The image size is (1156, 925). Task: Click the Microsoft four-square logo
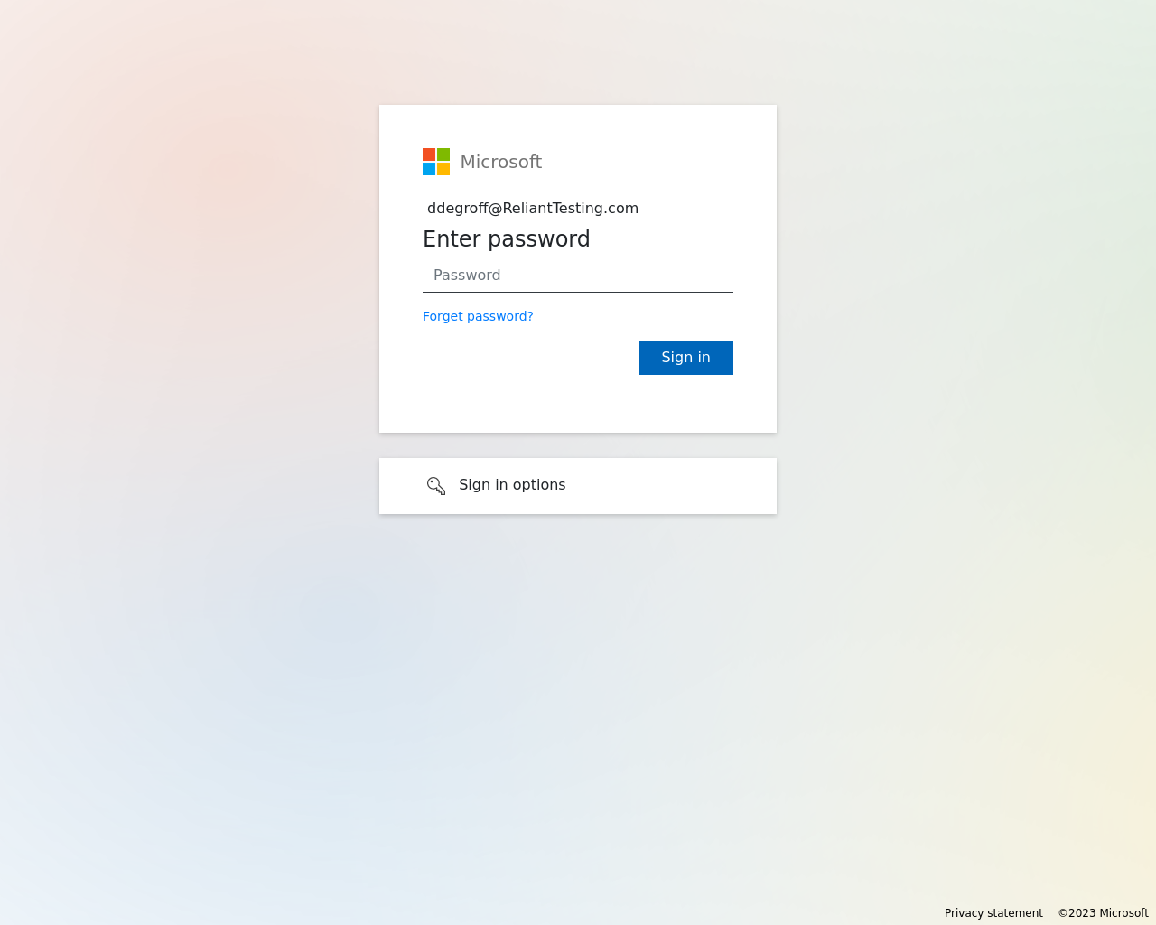tap(436, 162)
